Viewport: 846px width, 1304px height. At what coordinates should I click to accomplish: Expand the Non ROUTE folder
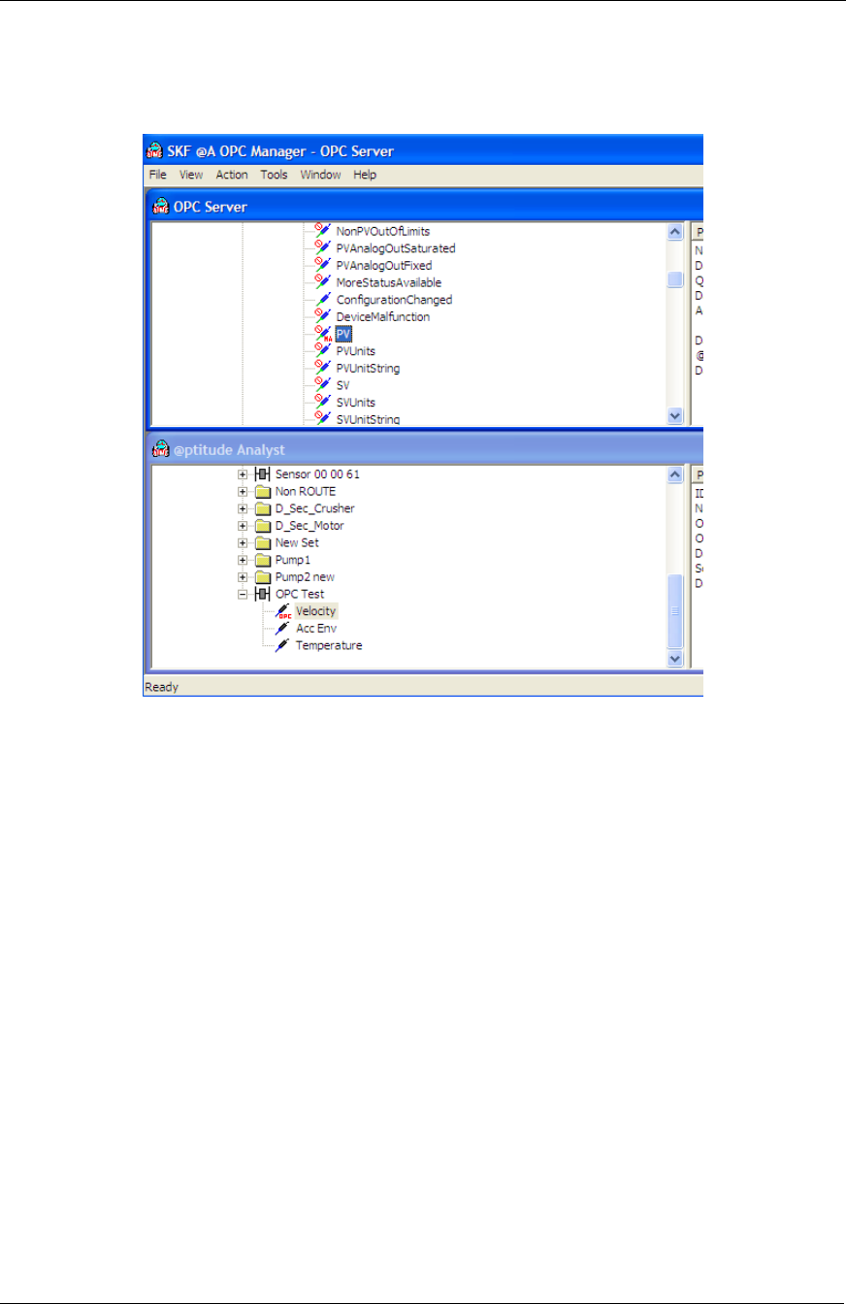coord(243,492)
